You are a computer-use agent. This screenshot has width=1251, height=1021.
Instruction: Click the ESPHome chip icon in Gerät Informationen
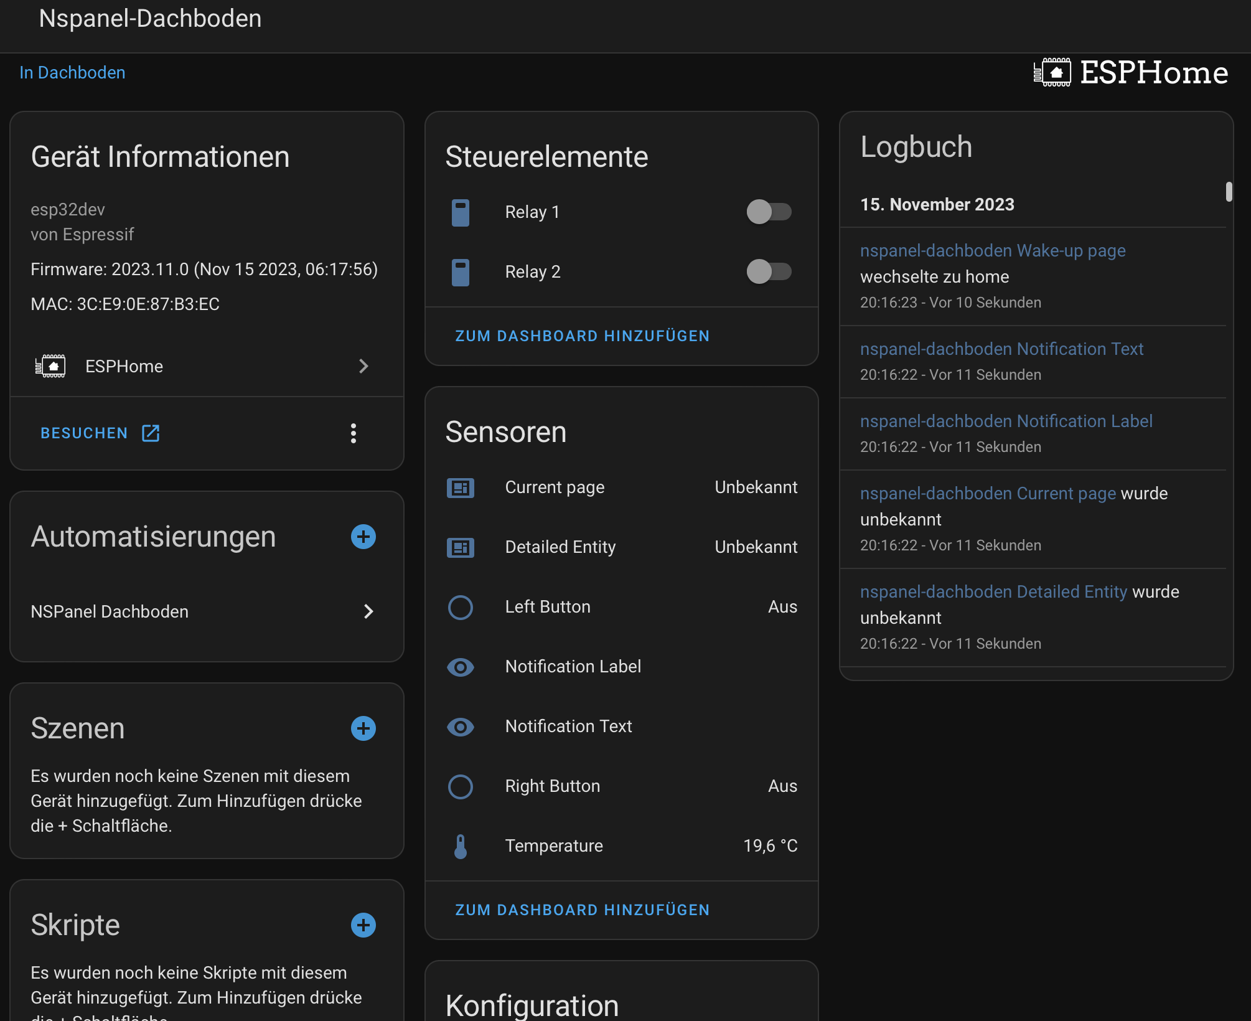click(50, 366)
